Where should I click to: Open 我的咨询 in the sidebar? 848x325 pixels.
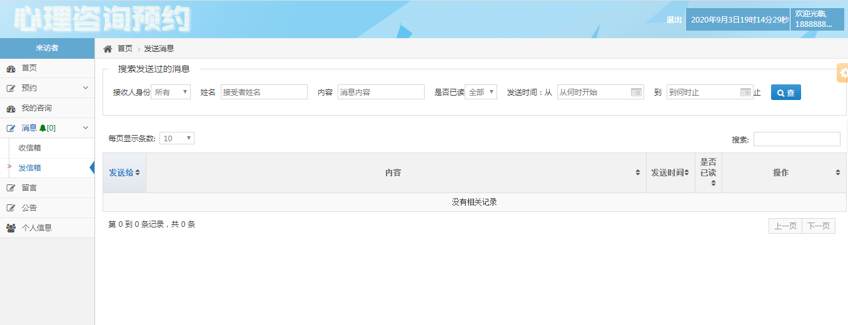[x=47, y=108]
